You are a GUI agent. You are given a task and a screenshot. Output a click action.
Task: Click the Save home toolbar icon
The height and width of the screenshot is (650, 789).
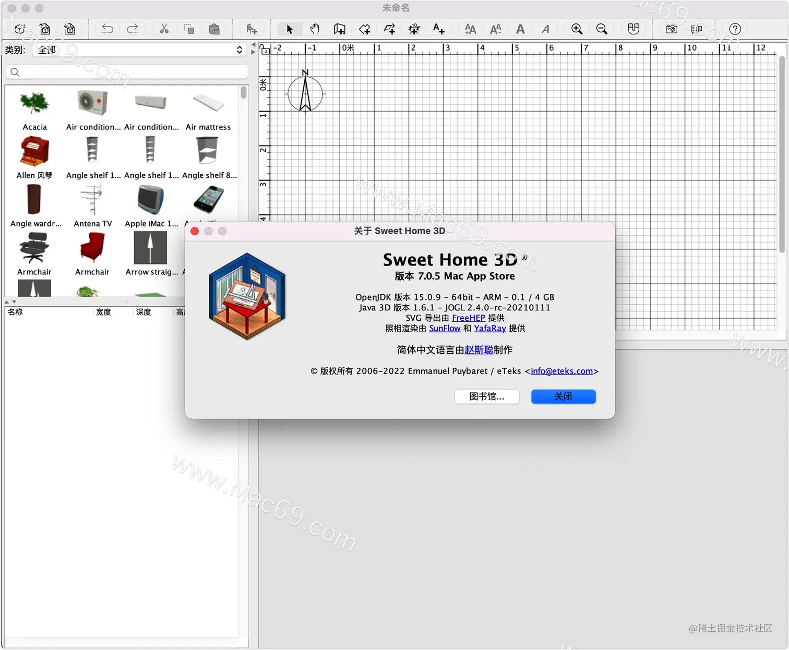point(69,29)
